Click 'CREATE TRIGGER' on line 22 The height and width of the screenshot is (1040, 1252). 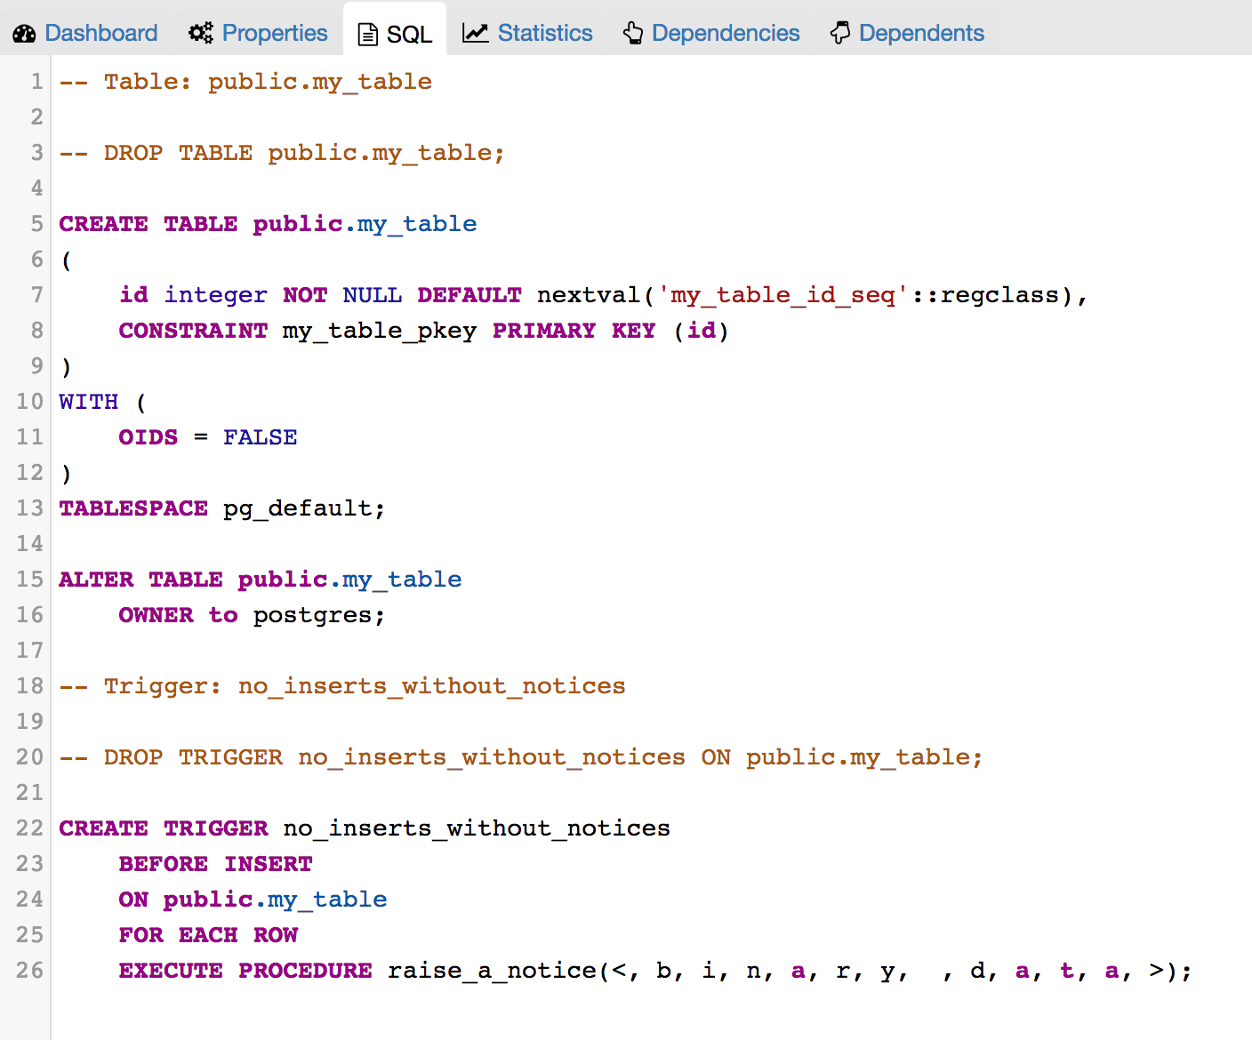pos(164,828)
